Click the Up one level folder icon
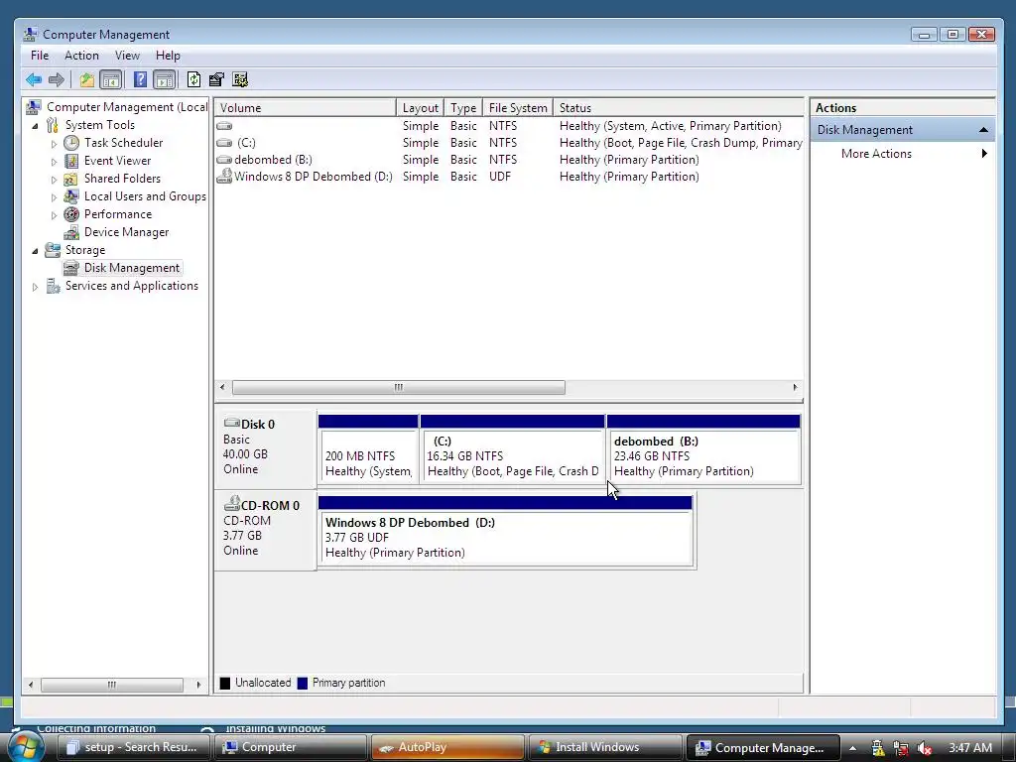Image resolution: width=1016 pixels, height=762 pixels. click(87, 79)
